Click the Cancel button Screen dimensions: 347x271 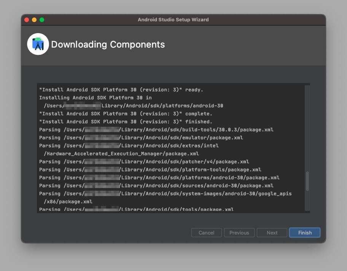coord(206,233)
